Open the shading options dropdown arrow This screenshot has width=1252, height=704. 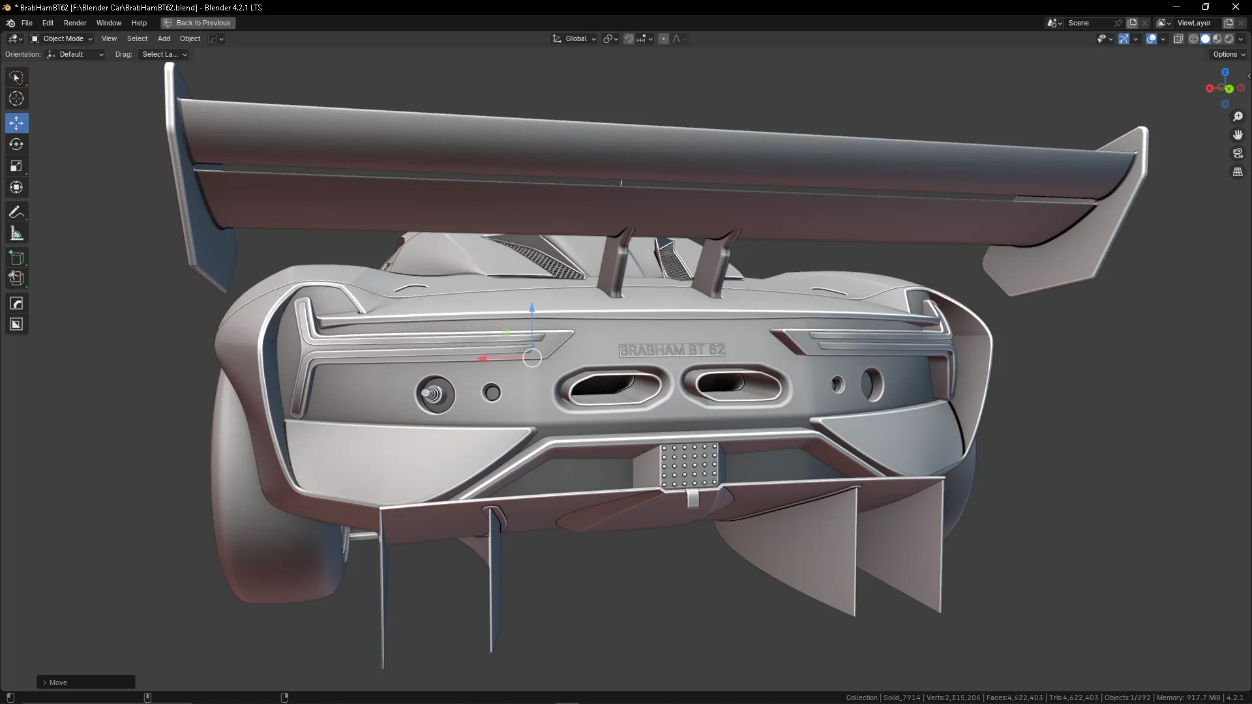click(1241, 39)
